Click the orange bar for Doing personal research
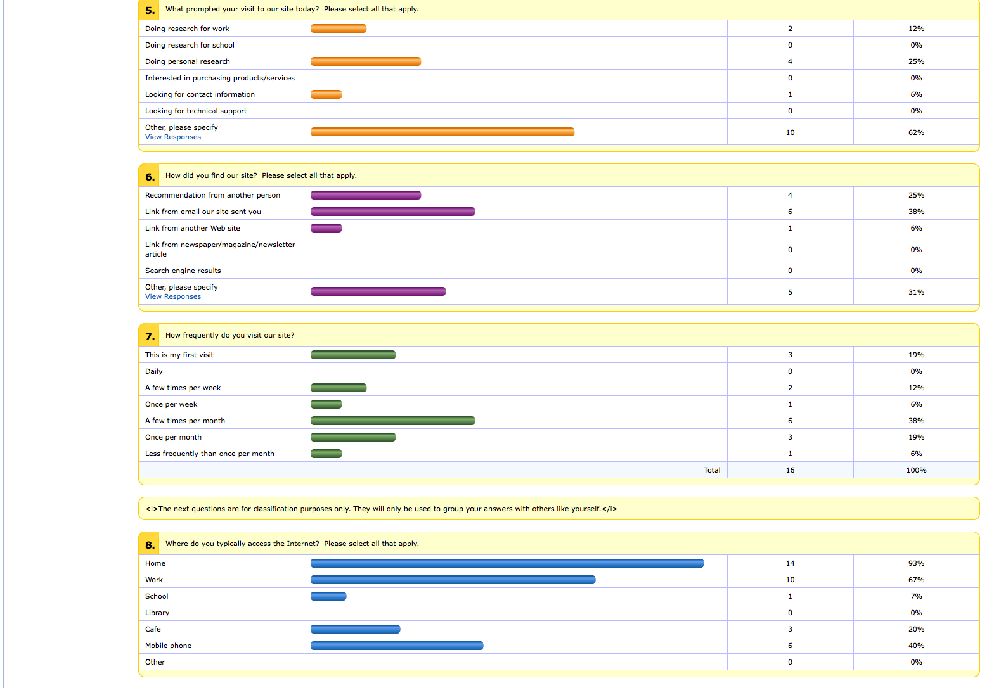Screen dimensions: 994x688 coord(366,61)
